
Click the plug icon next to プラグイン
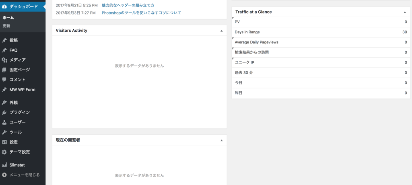click(x=4, y=112)
